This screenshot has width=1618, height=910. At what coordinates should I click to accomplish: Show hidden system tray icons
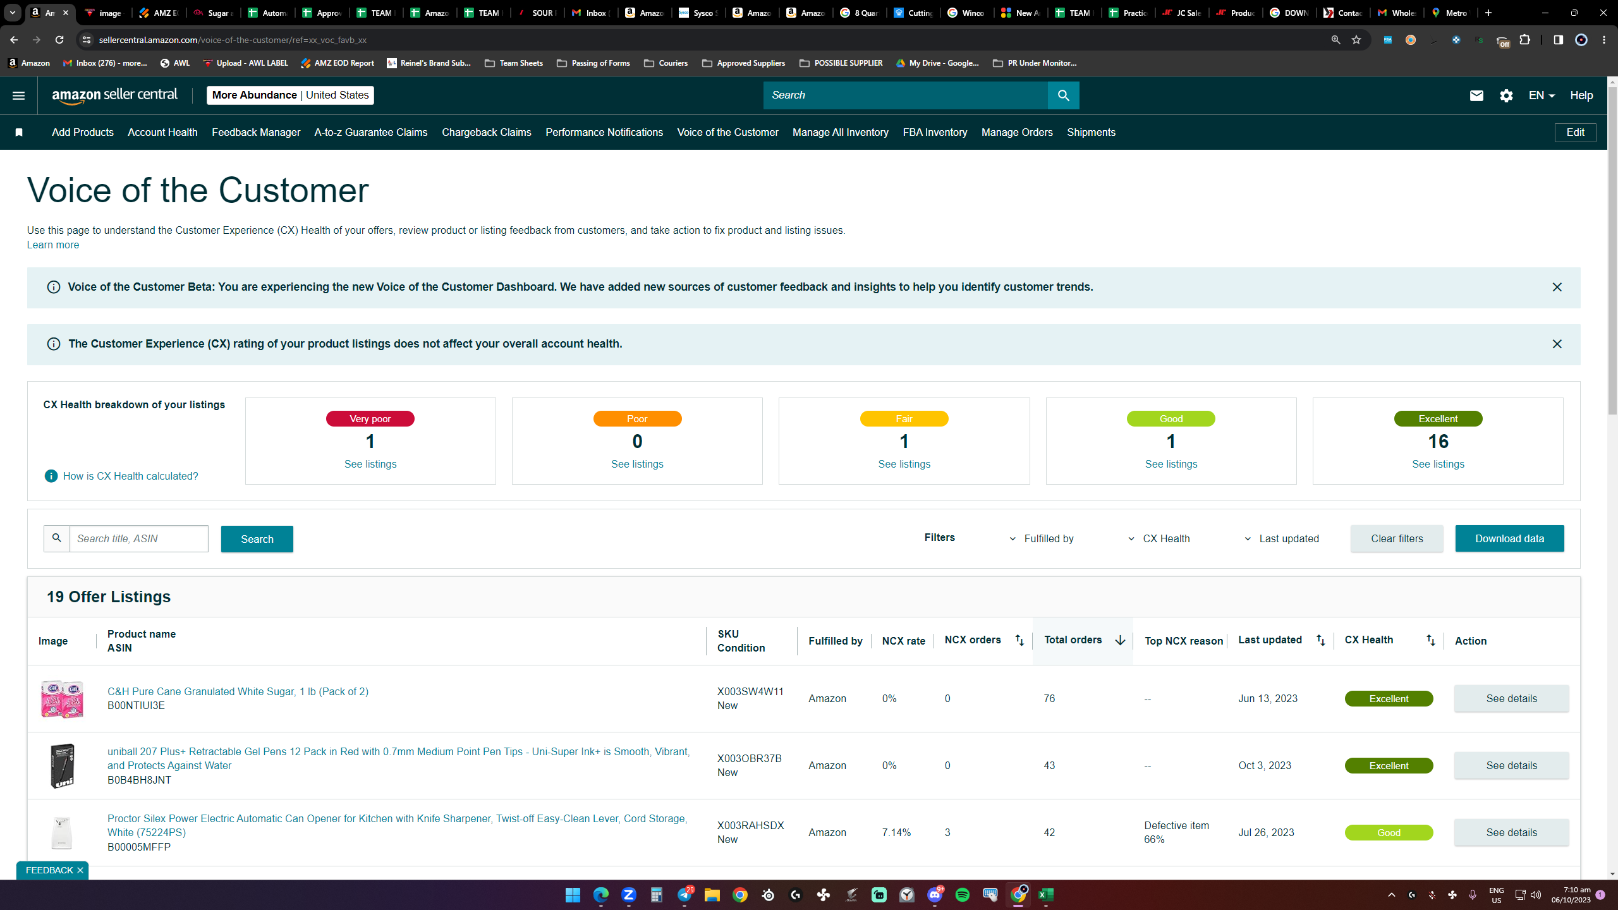[1392, 895]
